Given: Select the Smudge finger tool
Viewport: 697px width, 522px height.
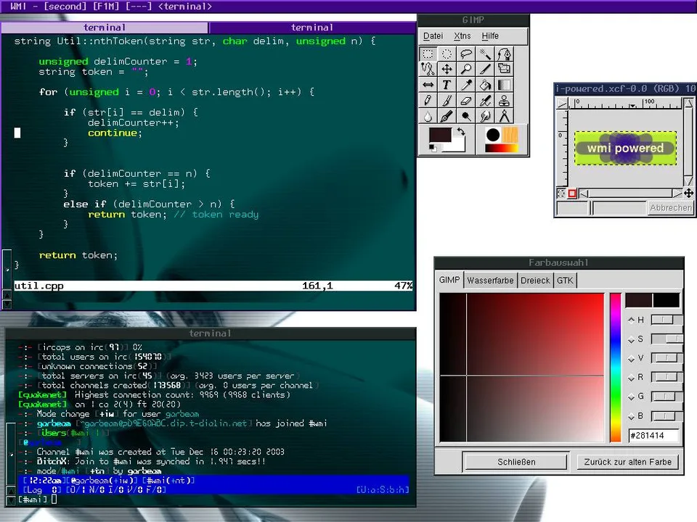Looking at the screenshot, I should tap(485, 116).
